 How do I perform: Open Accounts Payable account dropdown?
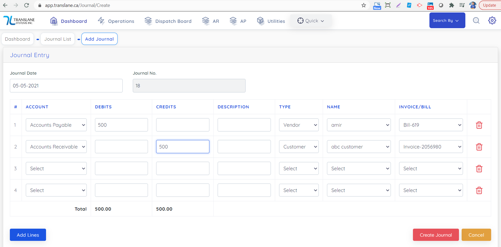56,125
